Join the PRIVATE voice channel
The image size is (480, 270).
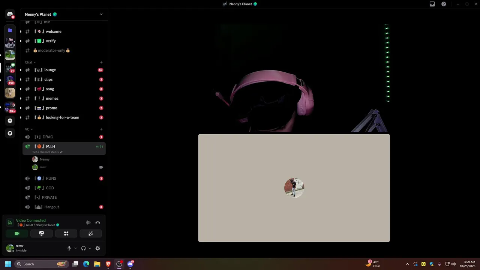(64, 198)
